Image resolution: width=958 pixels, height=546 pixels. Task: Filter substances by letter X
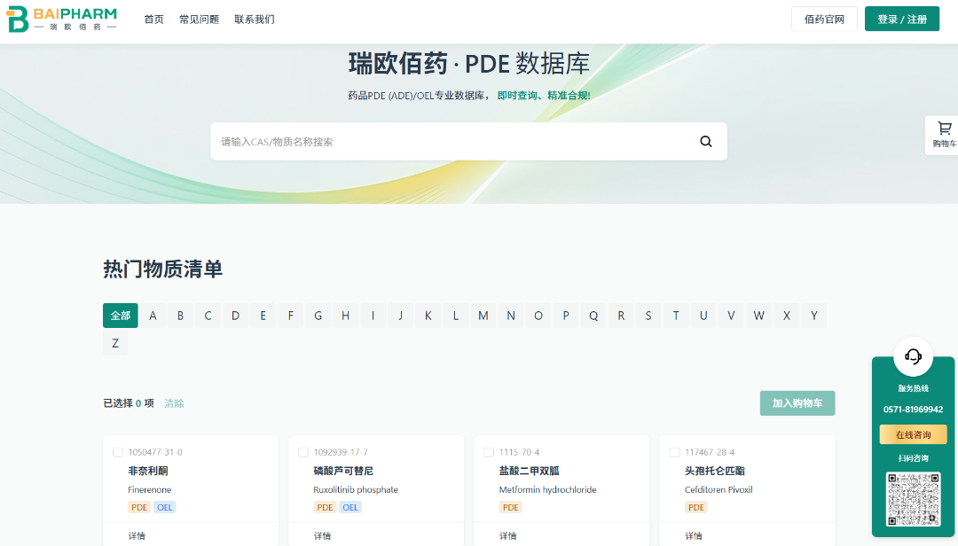point(786,316)
